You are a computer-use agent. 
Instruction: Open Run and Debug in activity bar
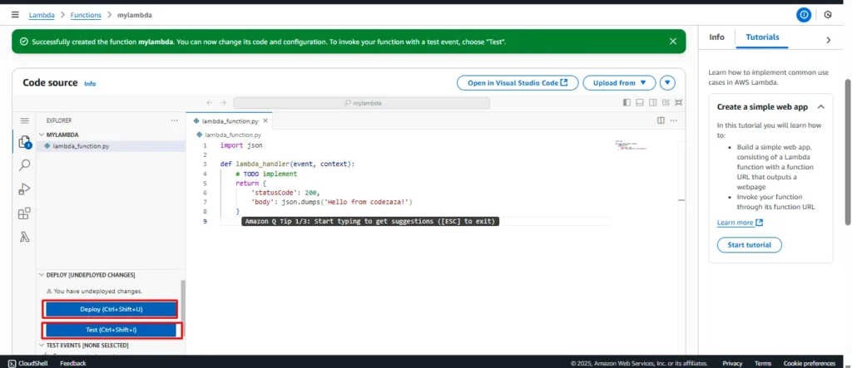pyautogui.click(x=24, y=189)
